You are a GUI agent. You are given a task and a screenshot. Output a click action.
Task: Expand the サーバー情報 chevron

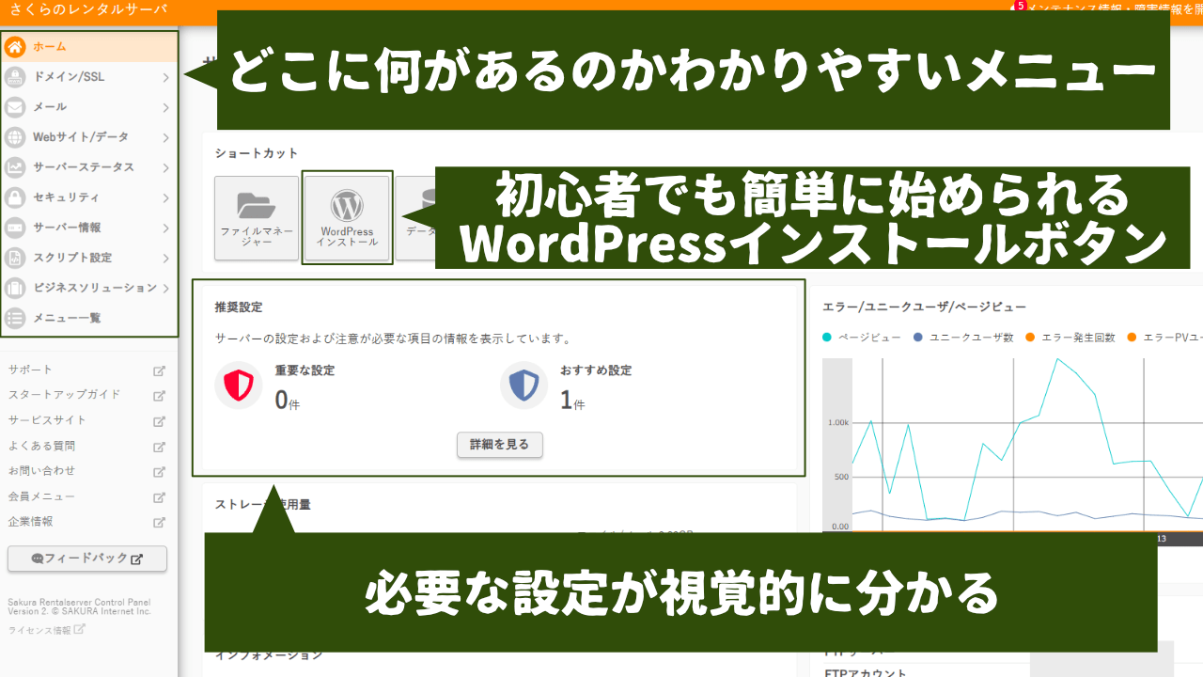click(x=165, y=228)
